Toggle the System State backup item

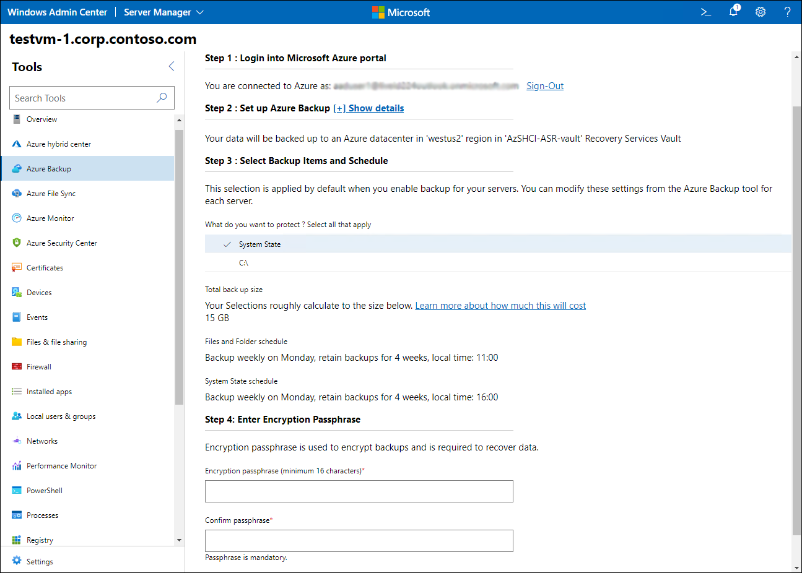pos(498,244)
